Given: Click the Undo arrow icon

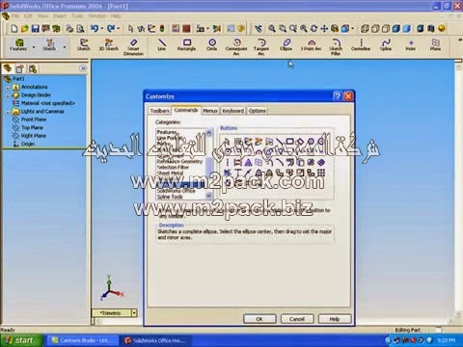Looking at the screenshot, I should [95, 29].
